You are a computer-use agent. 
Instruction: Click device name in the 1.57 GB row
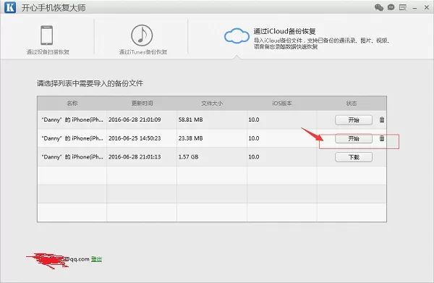pyautogui.click(x=72, y=157)
